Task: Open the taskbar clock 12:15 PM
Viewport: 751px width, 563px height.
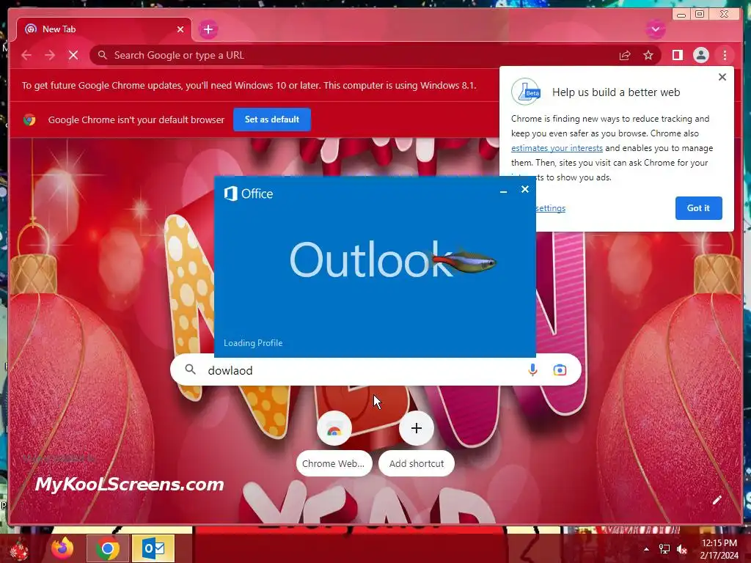Action: (x=719, y=549)
